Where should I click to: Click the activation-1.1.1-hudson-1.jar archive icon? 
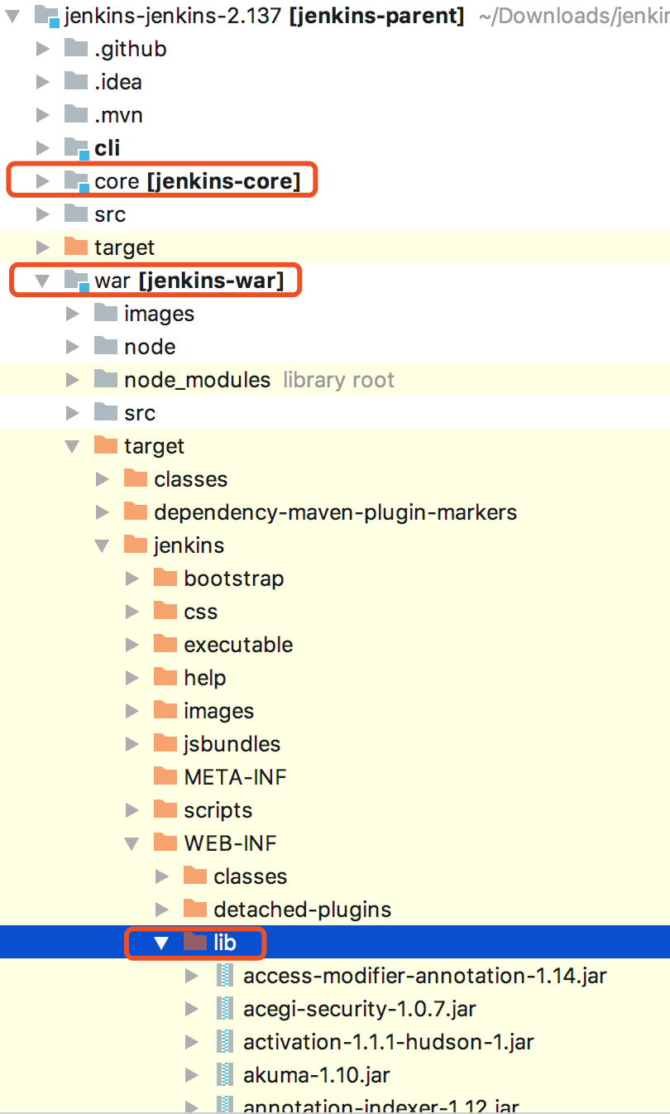click(x=224, y=1042)
